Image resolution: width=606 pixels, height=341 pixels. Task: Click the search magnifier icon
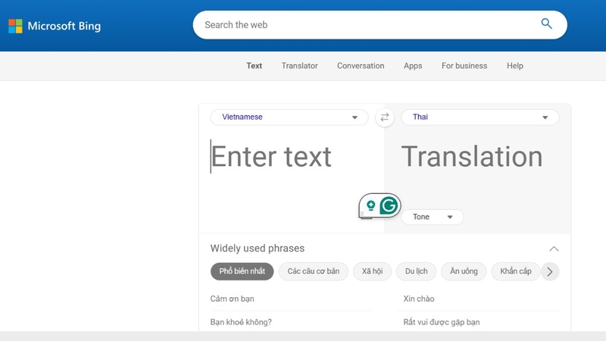pyautogui.click(x=546, y=24)
